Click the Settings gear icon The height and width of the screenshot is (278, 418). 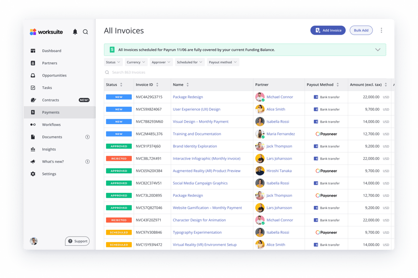[33, 174]
